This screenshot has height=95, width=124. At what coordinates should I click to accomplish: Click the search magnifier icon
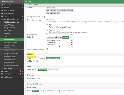pyautogui.click(x=30, y=1)
